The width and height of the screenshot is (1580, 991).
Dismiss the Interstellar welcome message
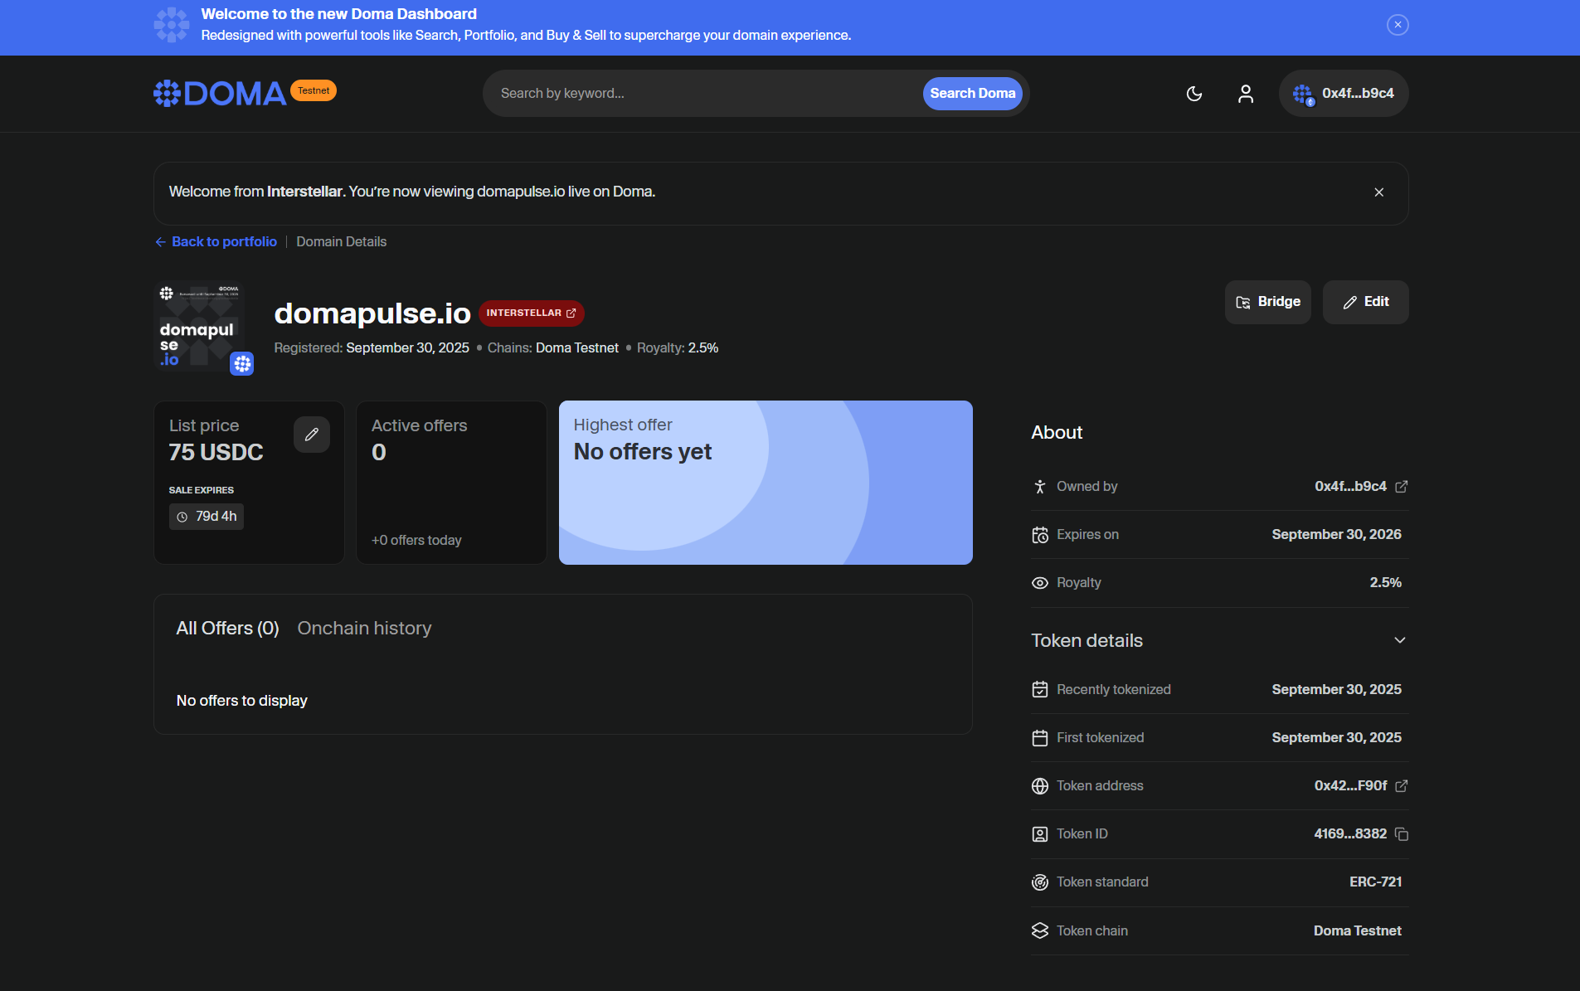(1378, 192)
